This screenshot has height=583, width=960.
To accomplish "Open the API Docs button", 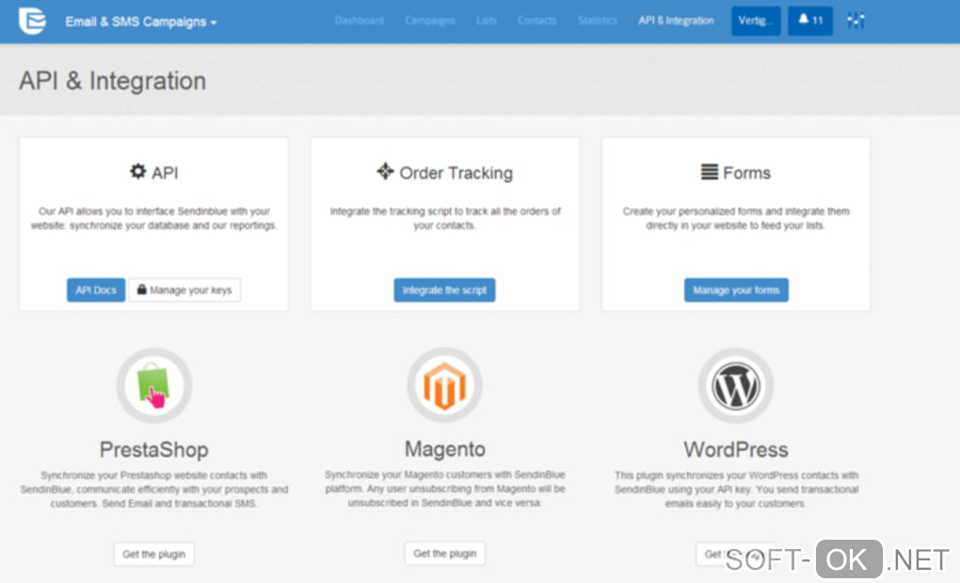I will point(96,290).
